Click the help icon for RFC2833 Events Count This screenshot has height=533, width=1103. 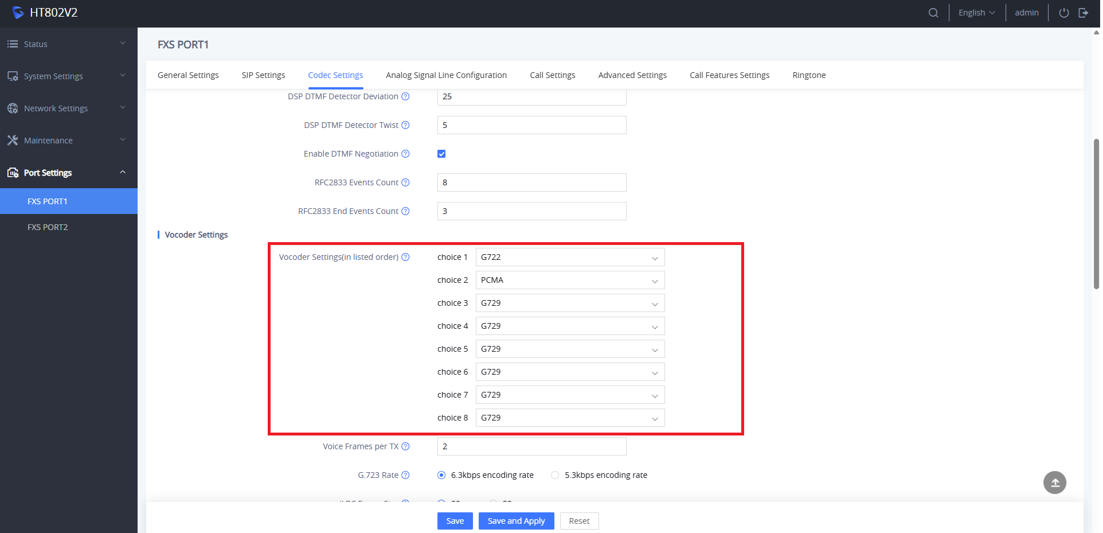[405, 182]
